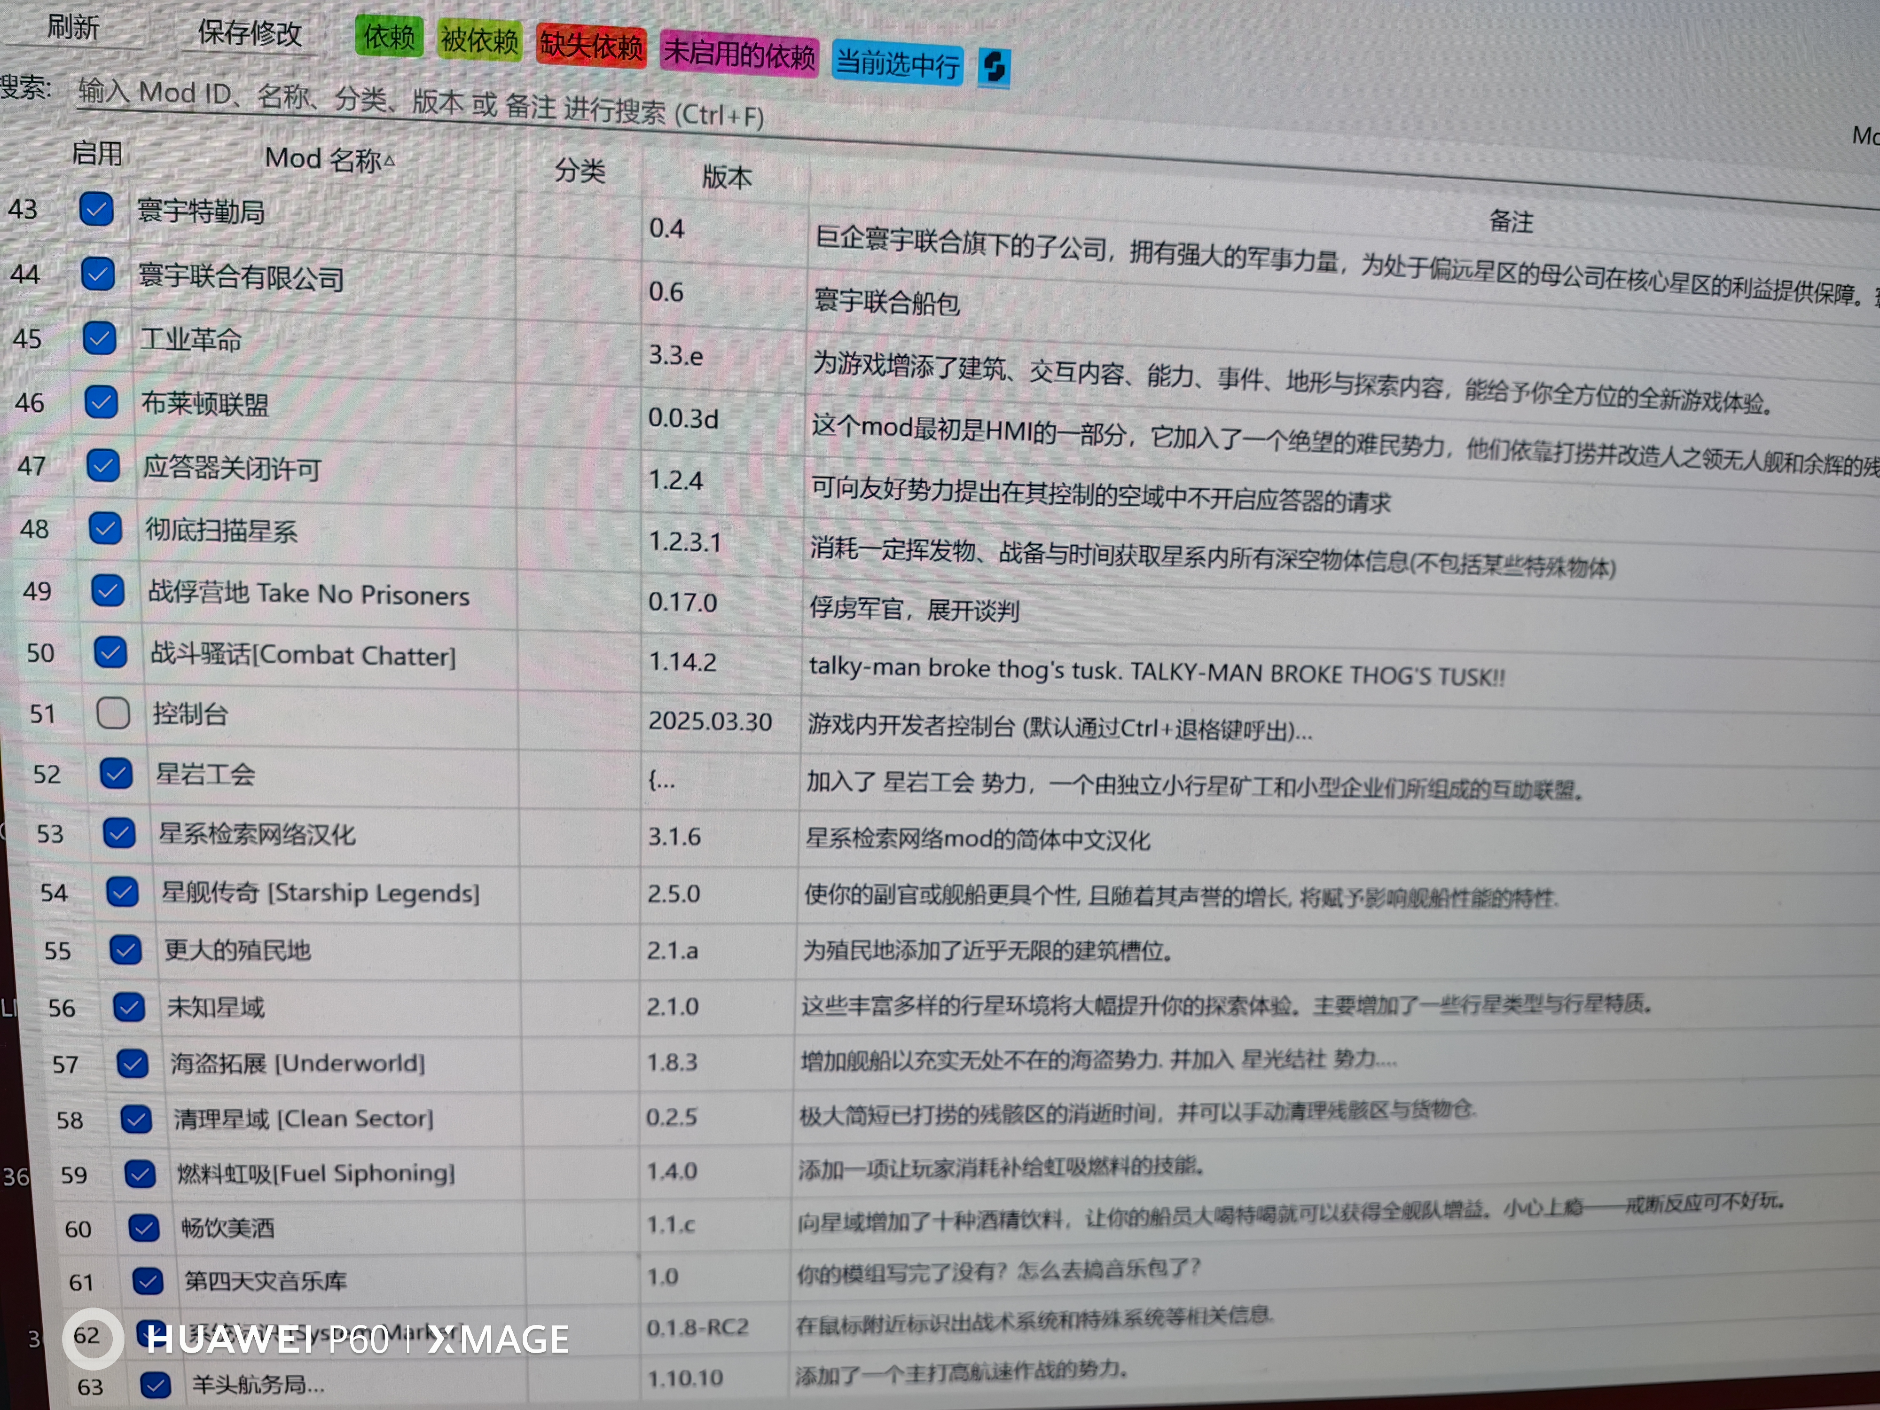Disable 海盗拓展 Underworld mod checkbox

pos(133,1062)
